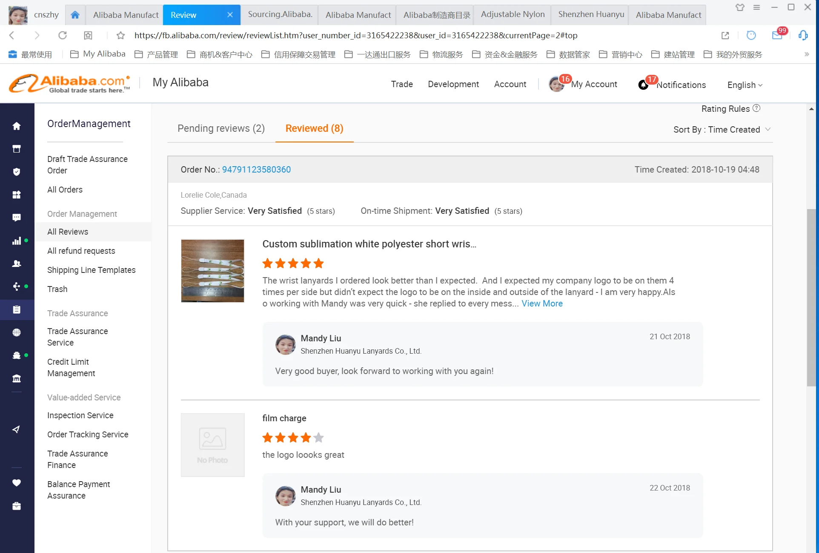The width and height of the screenshot is (819, 553).
Task: Click the Notifications bell icon
Action: (x=643, y=85)
